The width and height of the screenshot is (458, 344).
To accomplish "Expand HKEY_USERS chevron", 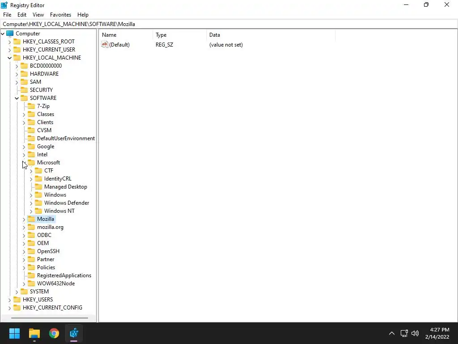I will (x=10, y=300).
